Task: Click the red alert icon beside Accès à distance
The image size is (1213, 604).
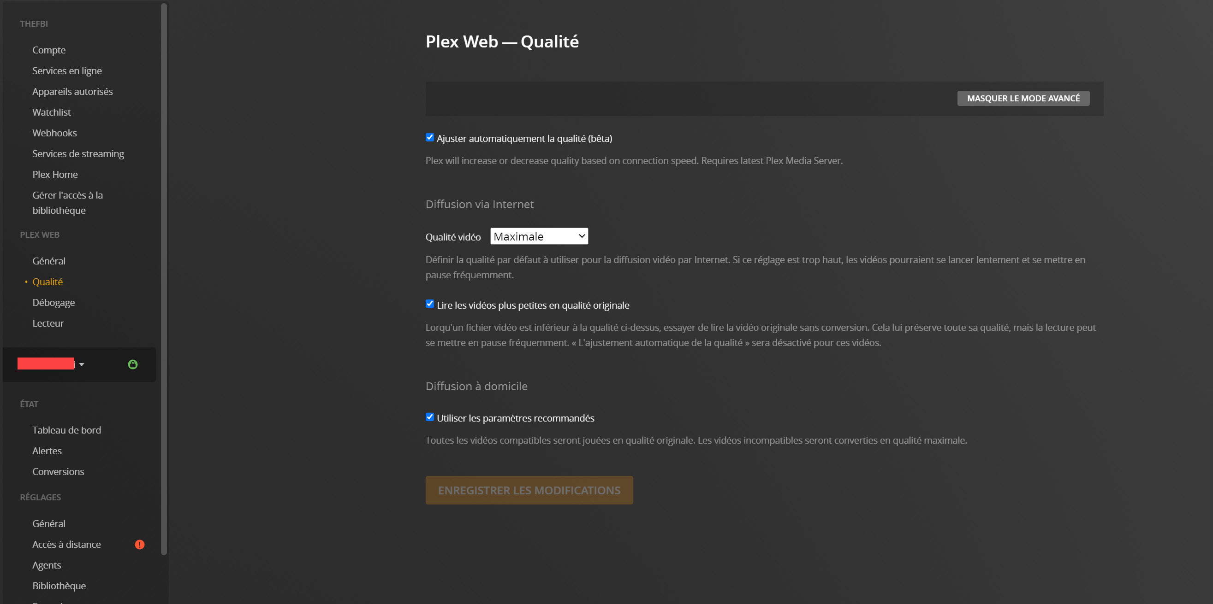Action: 140,544
